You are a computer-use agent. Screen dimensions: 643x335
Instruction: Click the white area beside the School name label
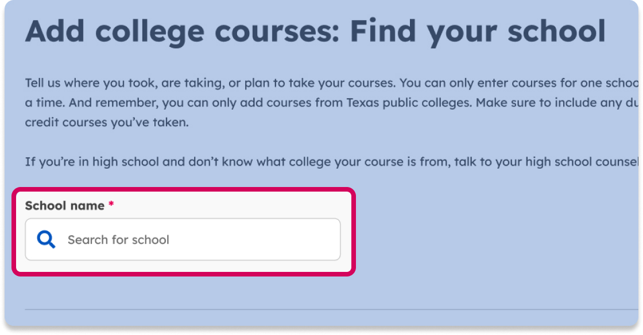[230, 205]
